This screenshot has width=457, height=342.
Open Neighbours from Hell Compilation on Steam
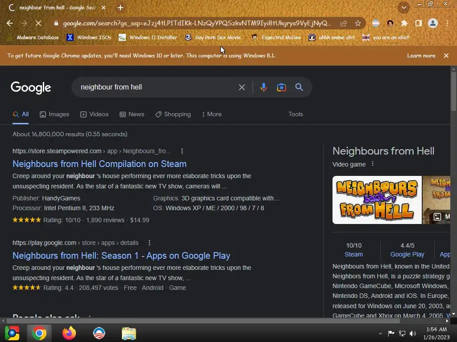(100, 164)
